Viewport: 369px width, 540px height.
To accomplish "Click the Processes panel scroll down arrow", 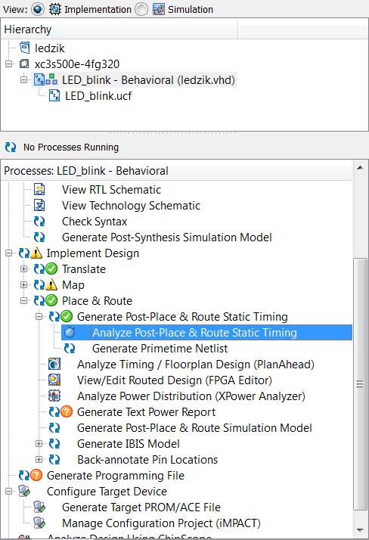I will pyautogui.click(x=360, y=530).
